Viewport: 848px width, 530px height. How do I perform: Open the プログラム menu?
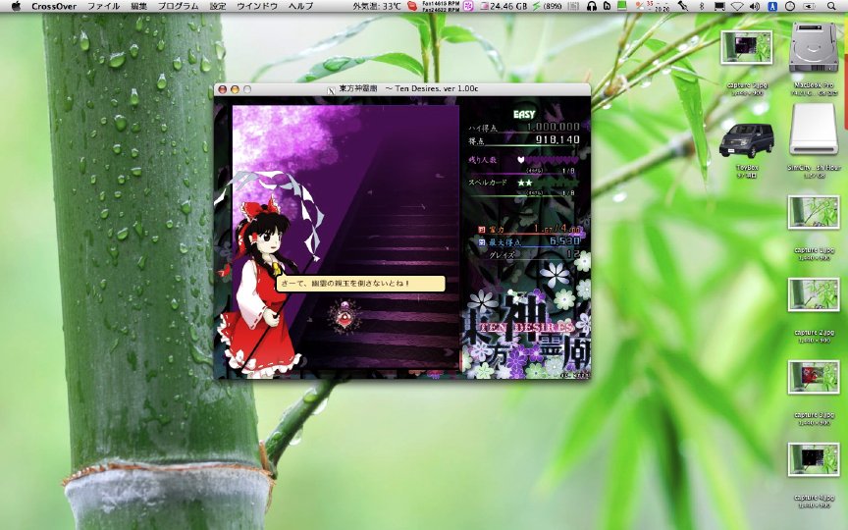point(178,7)
